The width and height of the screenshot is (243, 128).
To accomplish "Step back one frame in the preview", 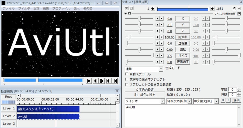I will click(x=96, y=81).
